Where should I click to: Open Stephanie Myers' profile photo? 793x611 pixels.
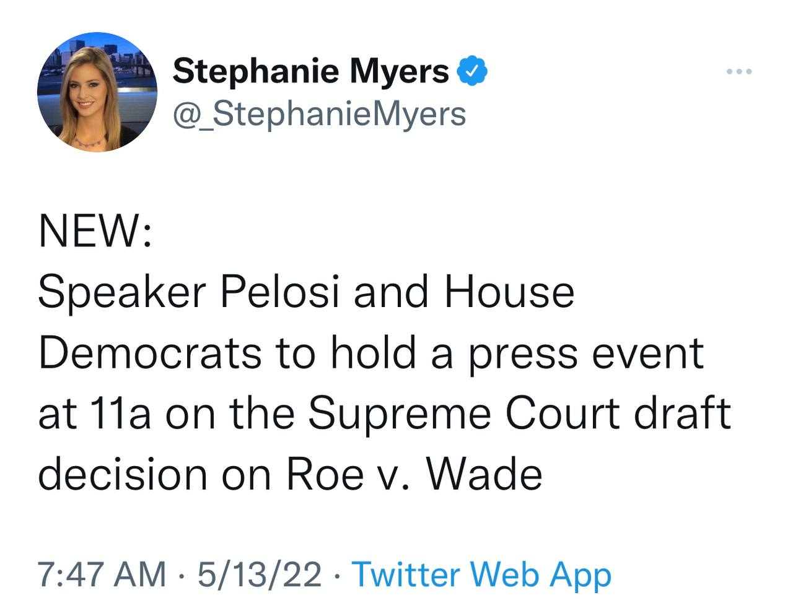pos(97,92)
